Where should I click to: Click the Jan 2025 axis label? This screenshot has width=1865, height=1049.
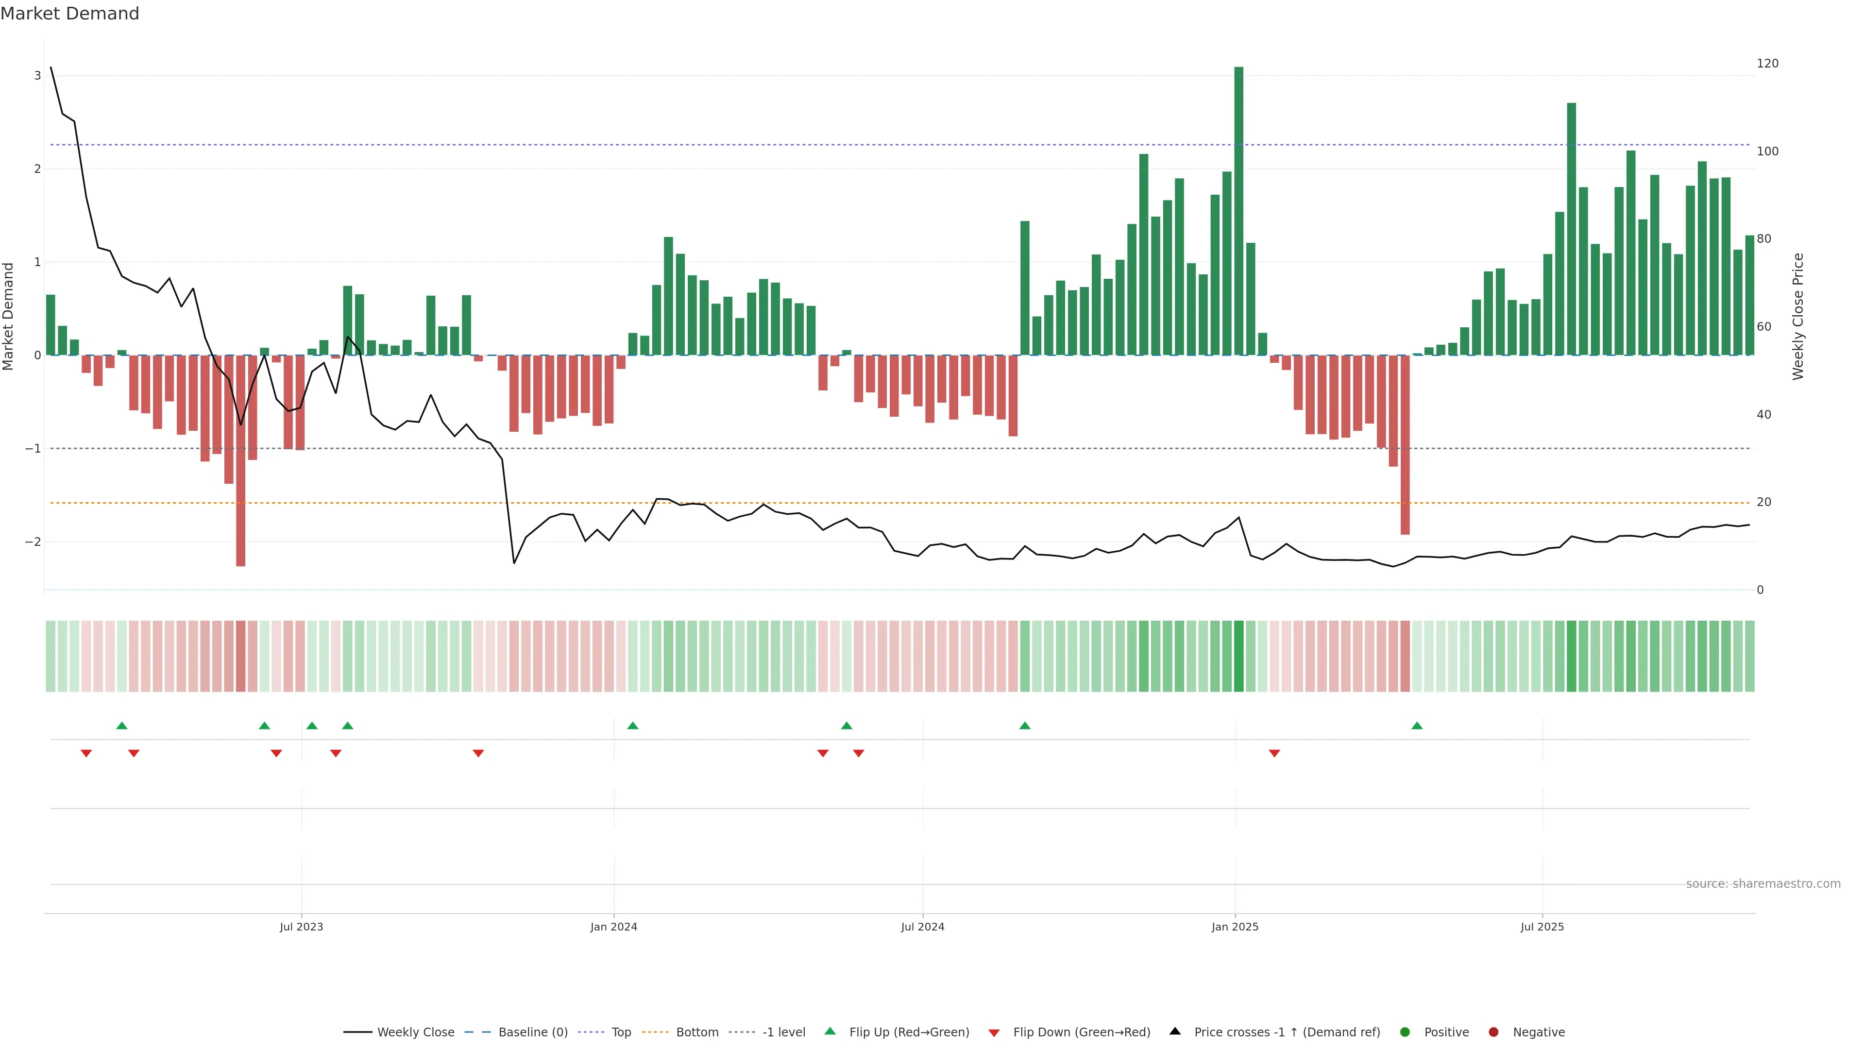pyautogui.click(x=1235, y=927)
